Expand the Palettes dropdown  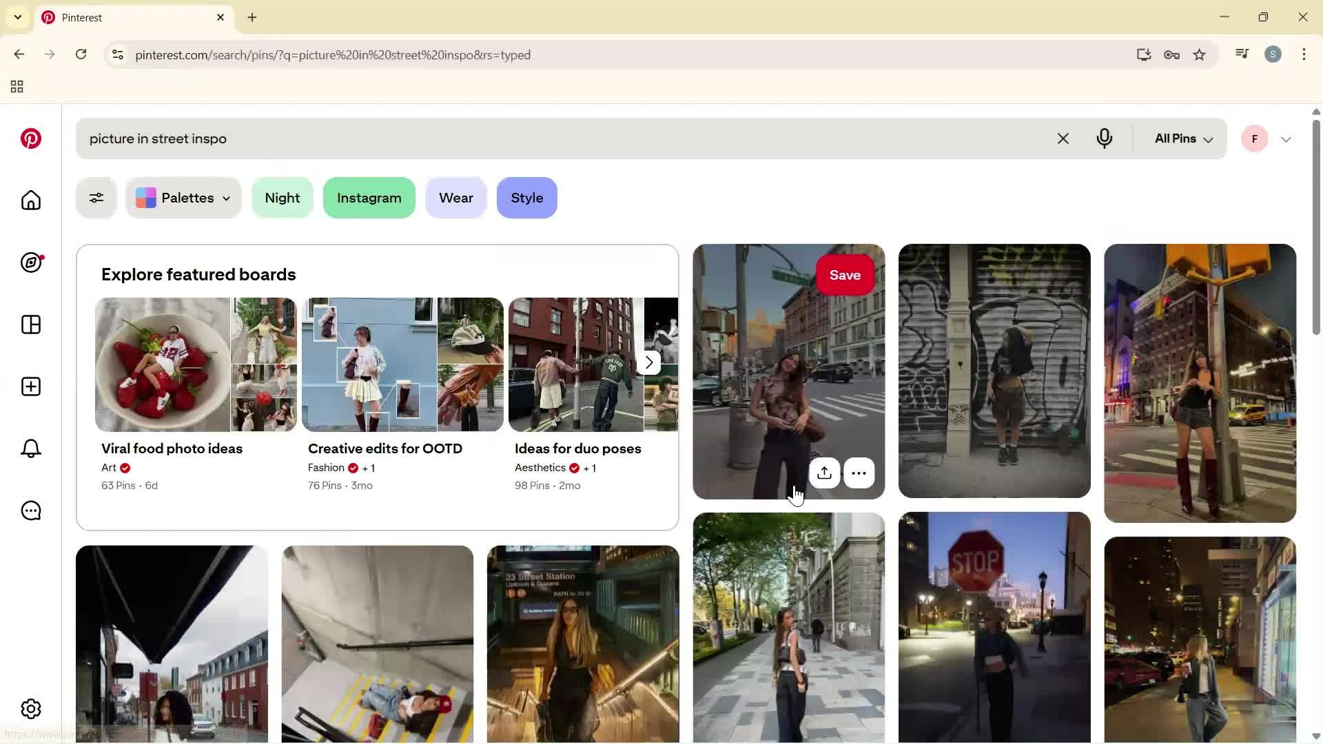point(227,198)
